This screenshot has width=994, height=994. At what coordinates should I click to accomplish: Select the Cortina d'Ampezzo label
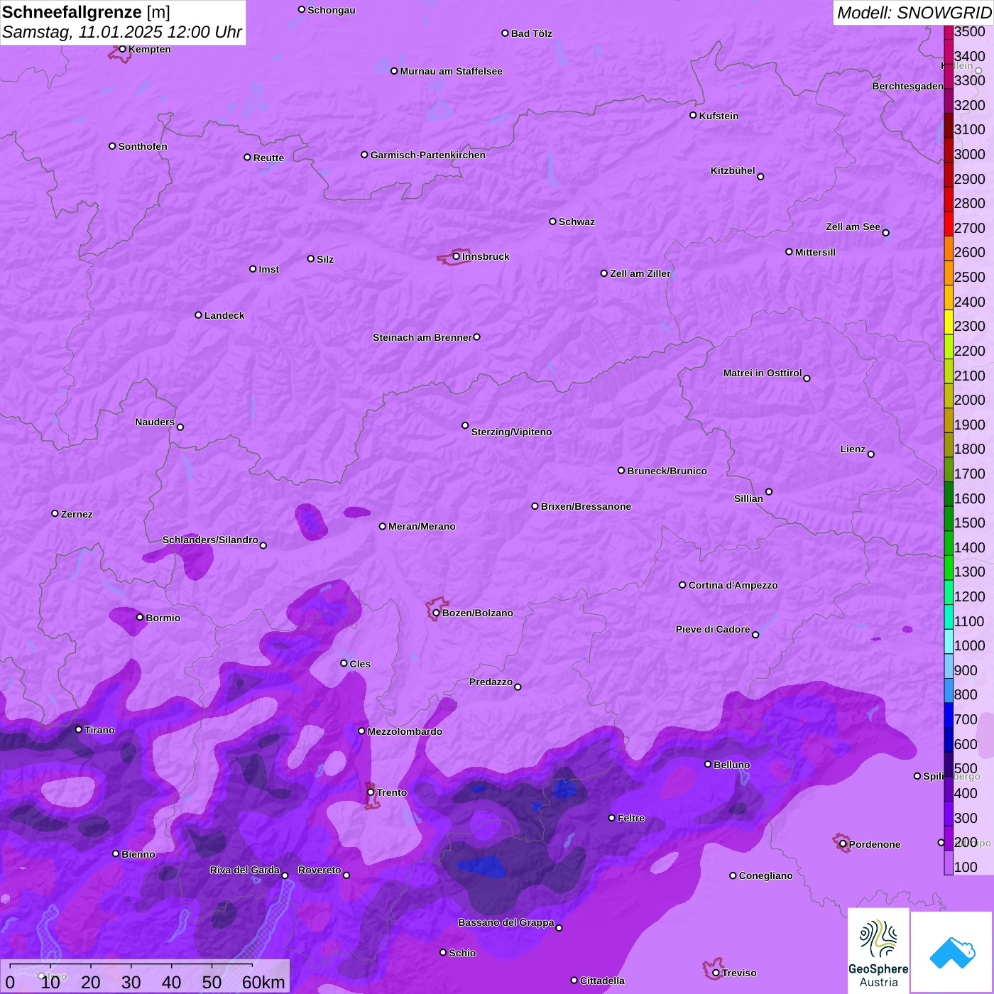(x=733, y=585)
